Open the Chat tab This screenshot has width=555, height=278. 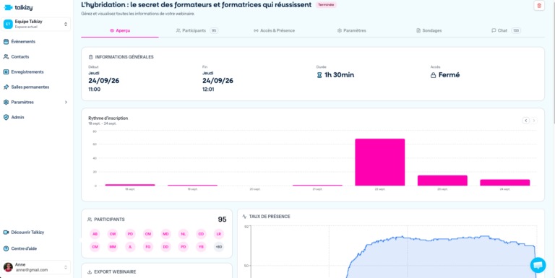tap(506, 31)
